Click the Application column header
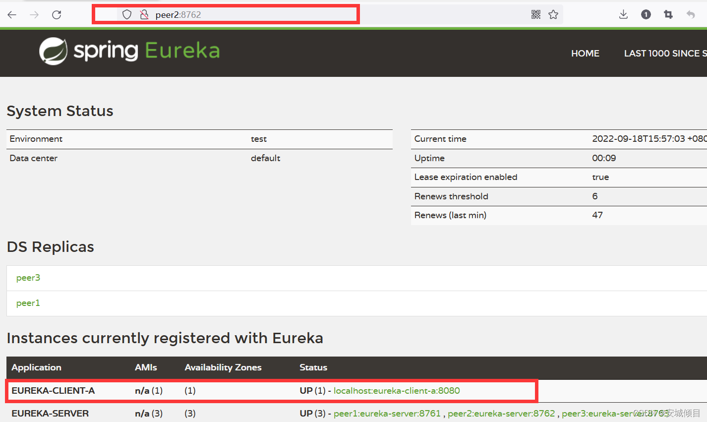 pyautogui.click(x=36, y=367)
